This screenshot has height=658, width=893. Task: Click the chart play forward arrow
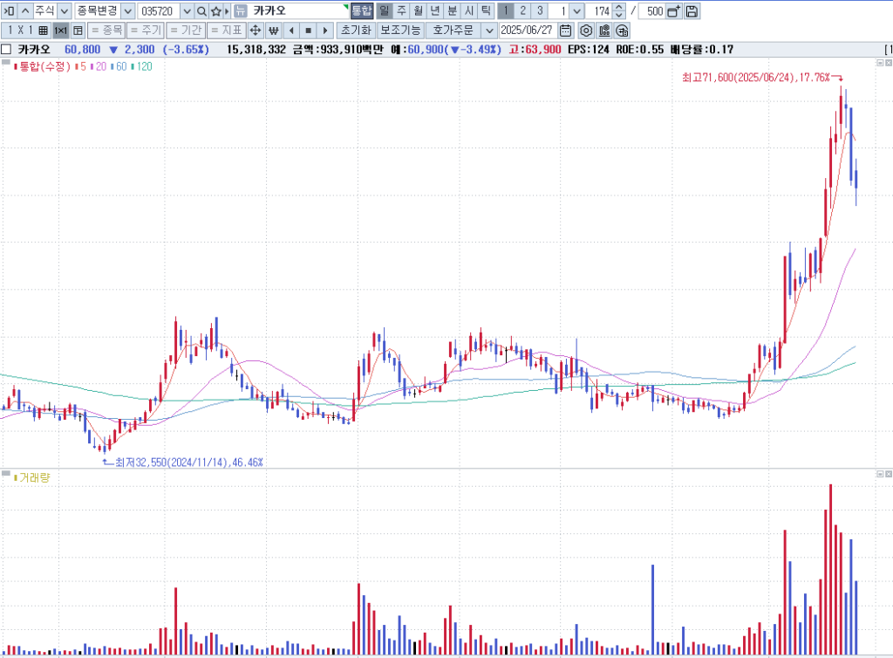(324, 31)
